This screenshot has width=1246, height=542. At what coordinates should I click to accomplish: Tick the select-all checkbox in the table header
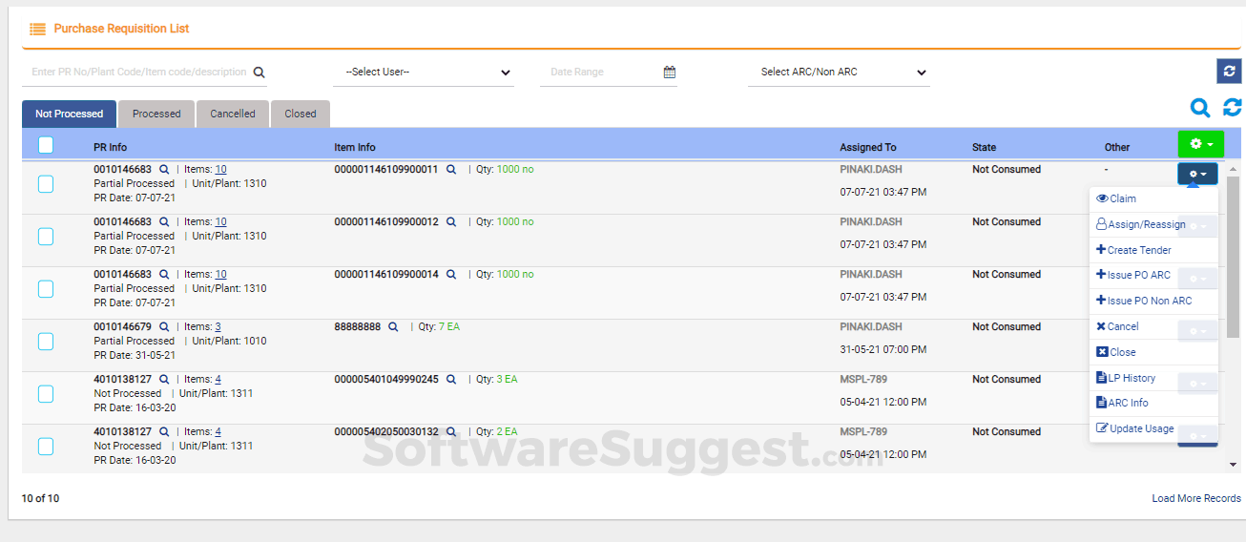coord(46,146)
